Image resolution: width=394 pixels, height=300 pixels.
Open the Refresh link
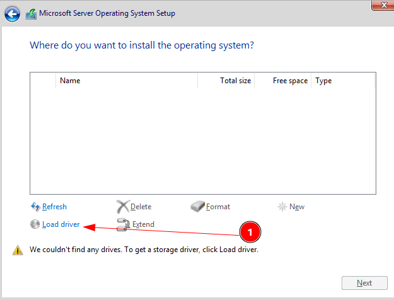(x=54, y=207)
